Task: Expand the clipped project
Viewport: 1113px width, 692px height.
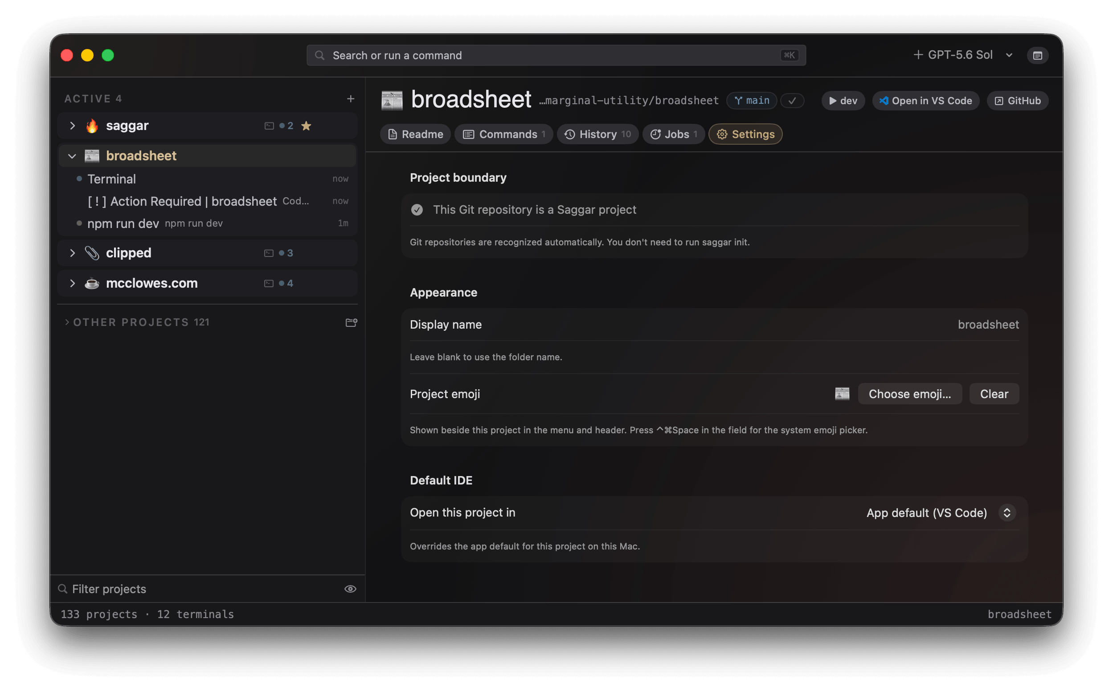Action: 72,254
